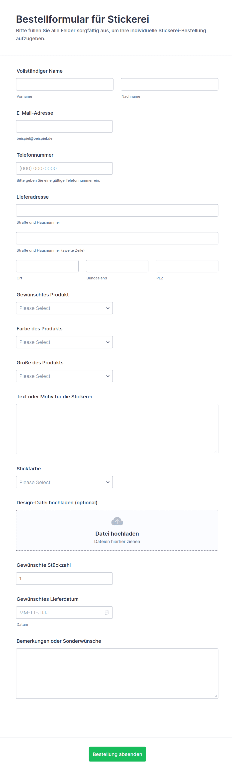This screenshot has width=232, height=774.
Task: Expand the Größe des Produkts dropdown
Action: 64,376
